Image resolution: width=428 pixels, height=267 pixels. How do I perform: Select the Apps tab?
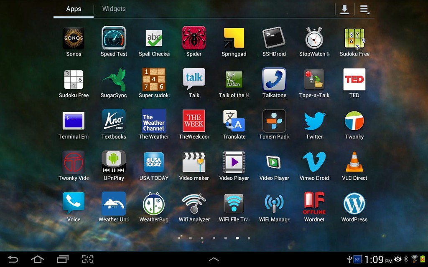coord(74,9)
